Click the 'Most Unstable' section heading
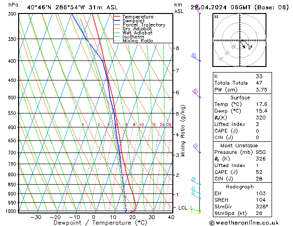This screenshot has height=226, width=293. (239, 146)
